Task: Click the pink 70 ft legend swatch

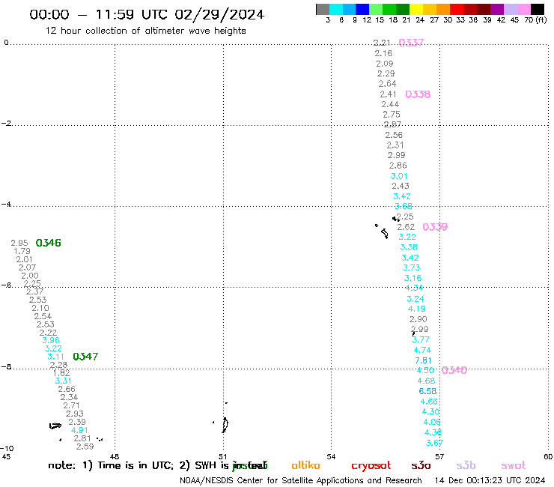Action: coord(523,9)
